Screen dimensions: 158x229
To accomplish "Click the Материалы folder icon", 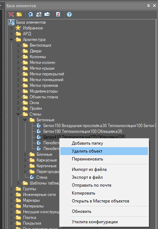I will (x=18, y=206).
